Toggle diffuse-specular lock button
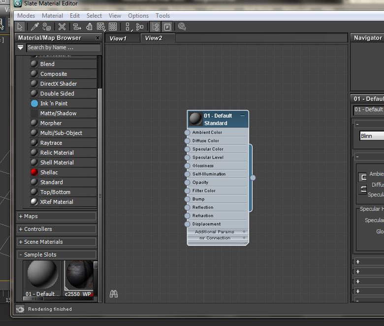Screen dimensions: 384x326 point(363,189)
